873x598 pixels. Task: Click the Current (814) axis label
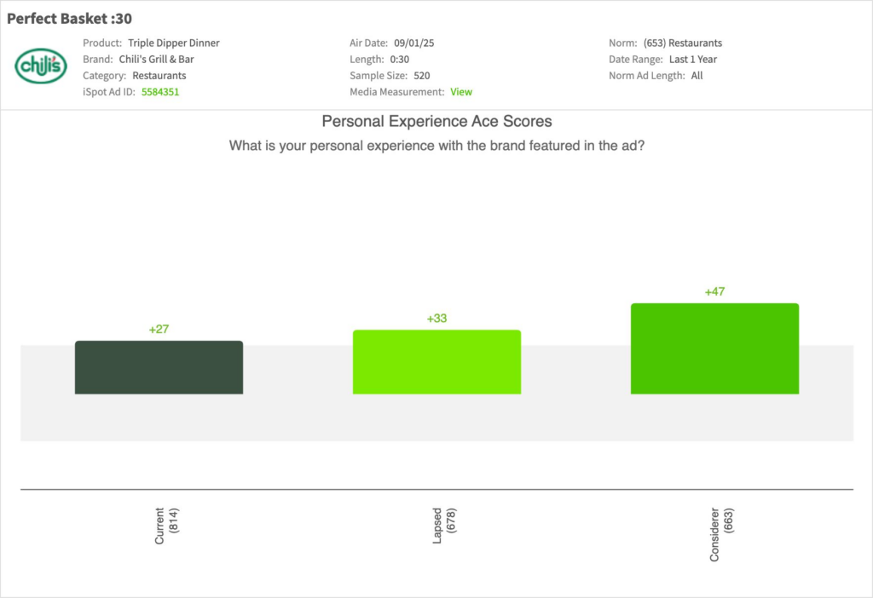click(x=166, y=526)
